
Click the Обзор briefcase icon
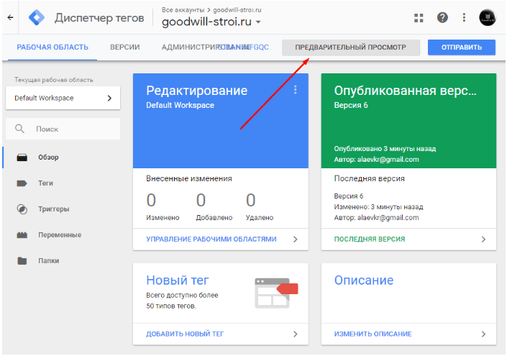[x=22, y=158]
